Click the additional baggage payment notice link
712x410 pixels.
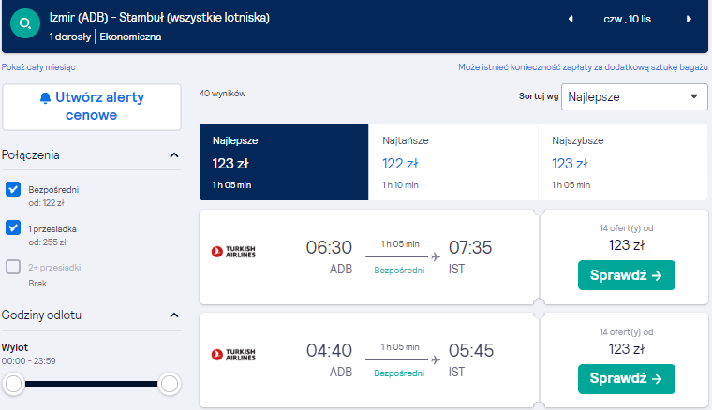pyautogui.click(x=583, y=67)
